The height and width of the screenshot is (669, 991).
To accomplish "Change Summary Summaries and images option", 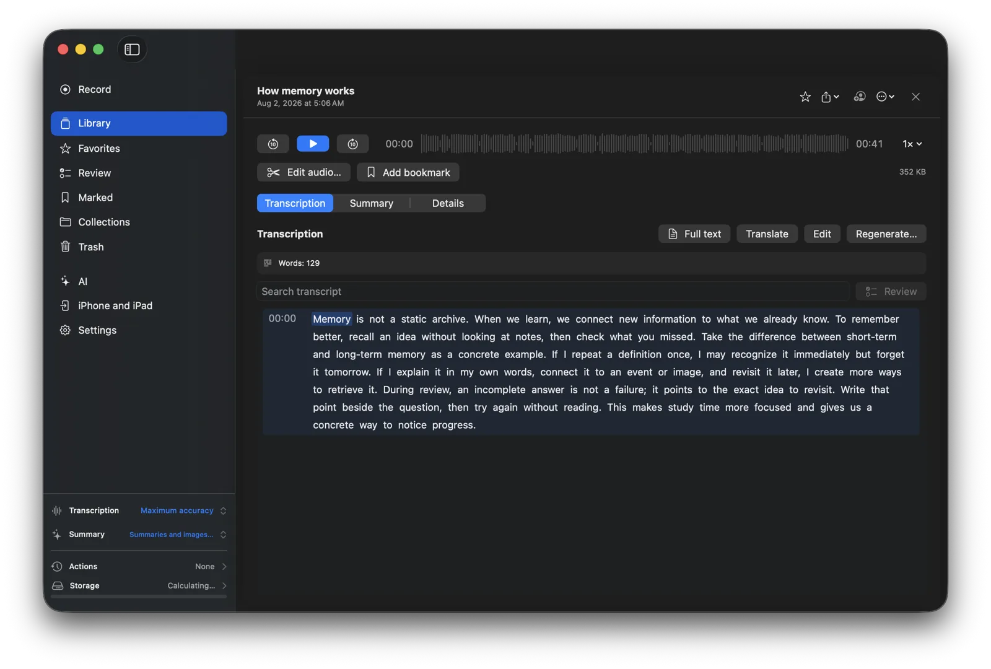I will point(178,535).
